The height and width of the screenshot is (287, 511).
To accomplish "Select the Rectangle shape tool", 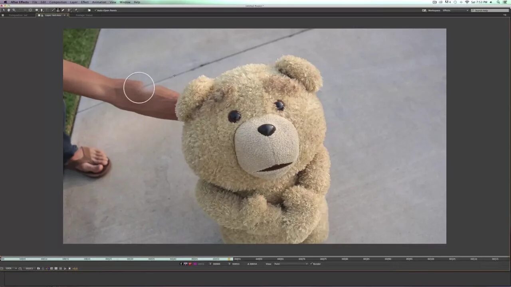I will 37,10.
